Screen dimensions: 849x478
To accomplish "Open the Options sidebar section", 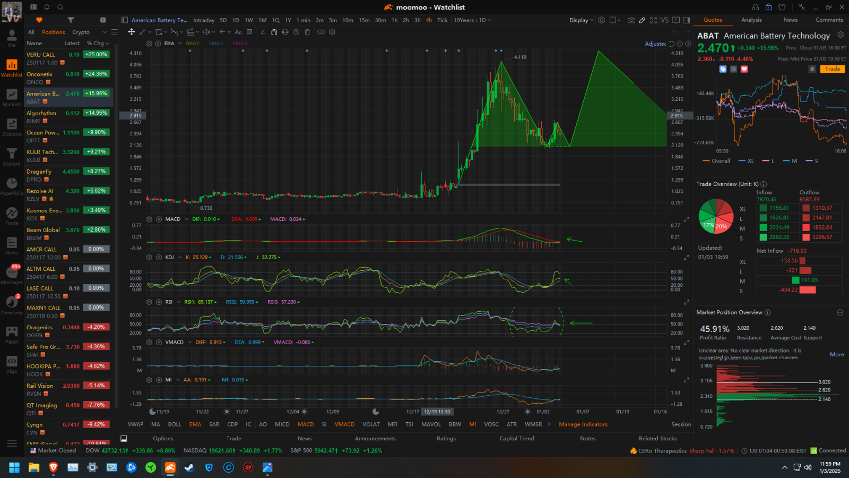I will pos(12,127).
